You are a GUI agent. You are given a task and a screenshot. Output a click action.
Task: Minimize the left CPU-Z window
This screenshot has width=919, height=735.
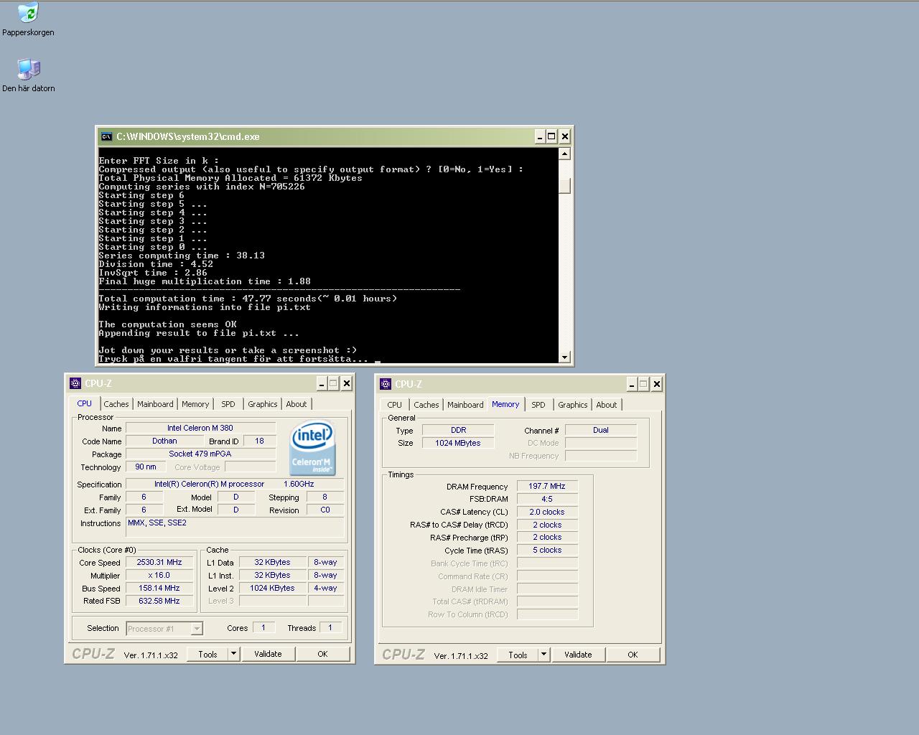pyautogui.click(x=322, y=383)
